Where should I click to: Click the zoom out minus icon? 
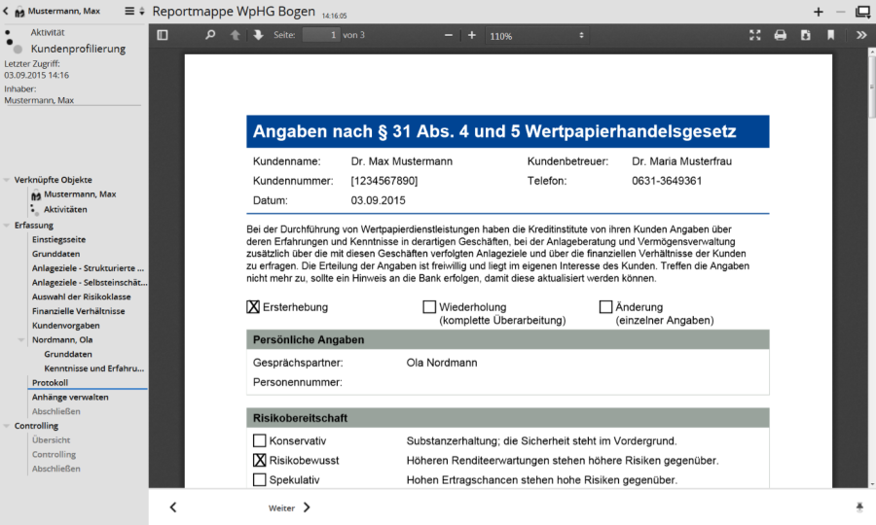point(449,35)
